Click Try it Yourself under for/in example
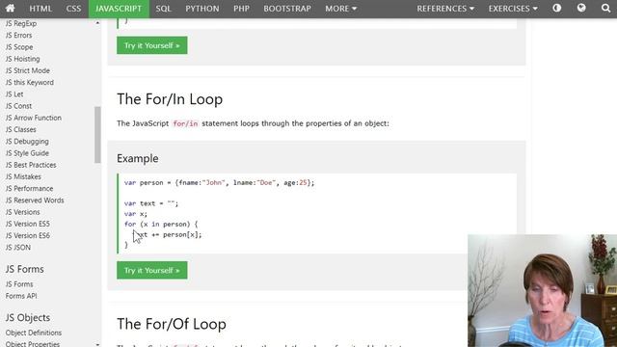617x347 pixels. point(152,270)
